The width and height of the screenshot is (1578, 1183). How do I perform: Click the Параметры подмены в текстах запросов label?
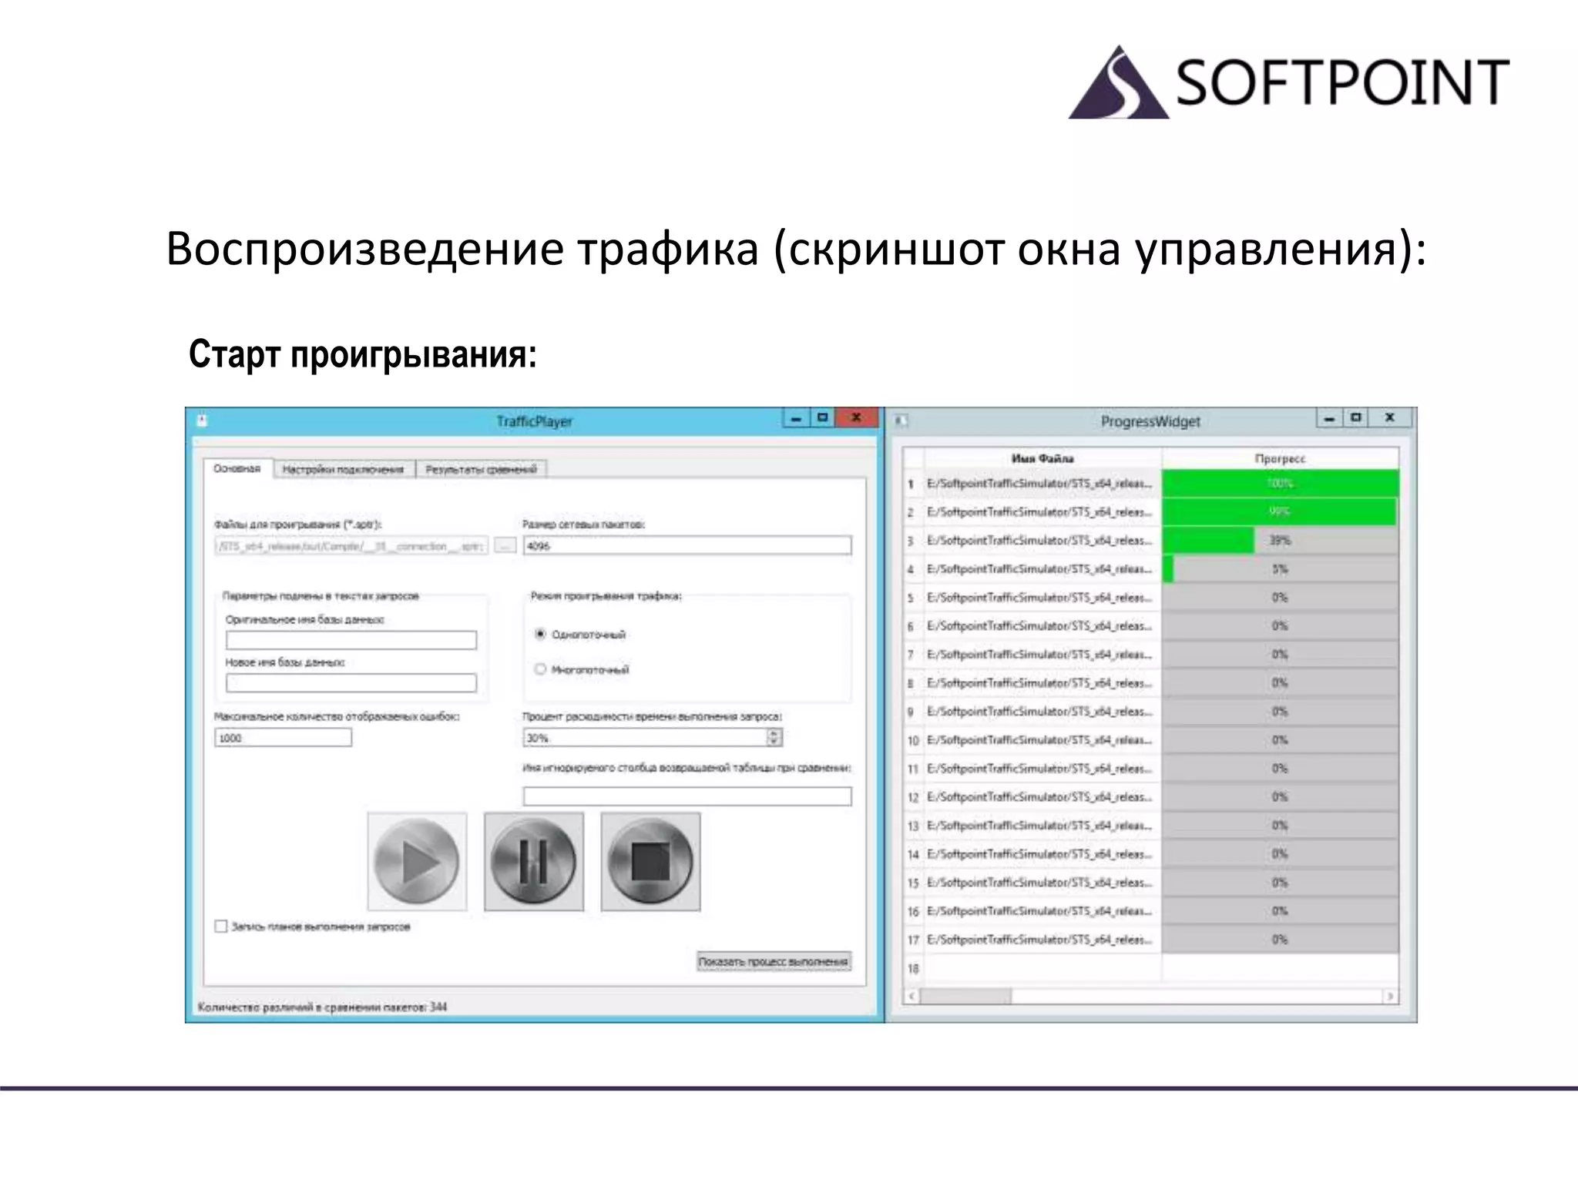[x=321, y=596]
